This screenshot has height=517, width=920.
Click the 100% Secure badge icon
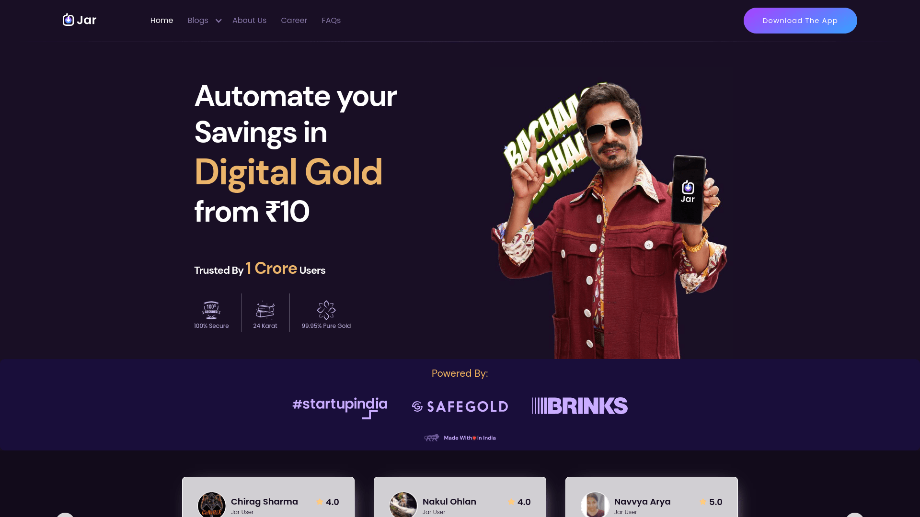tap(211, 310)
